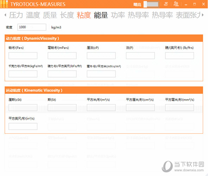This screenshot has height=176, width=208.
Task: Open the user contact icon in title bar
Action: pos(176,4)
